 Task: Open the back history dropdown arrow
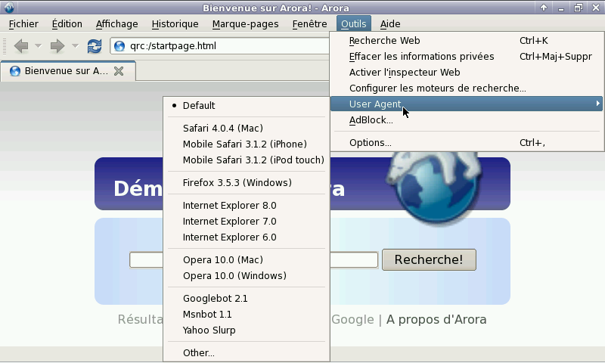pyautogui.click(x=39, y=46)
